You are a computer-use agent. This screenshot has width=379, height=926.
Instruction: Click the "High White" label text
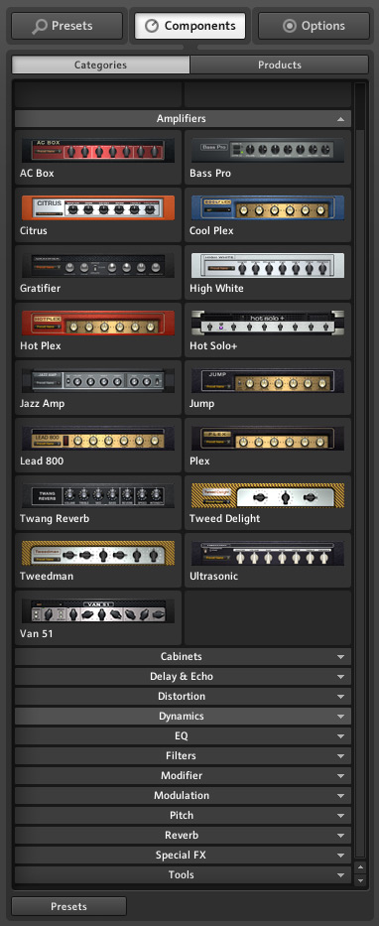click(216, 289)
